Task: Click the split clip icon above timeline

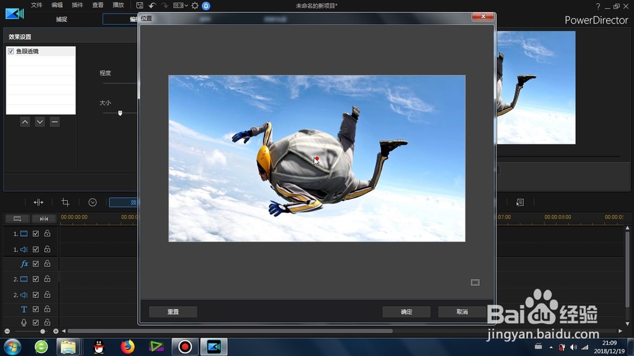Action: pyautogui.click(x=39, y=202)
